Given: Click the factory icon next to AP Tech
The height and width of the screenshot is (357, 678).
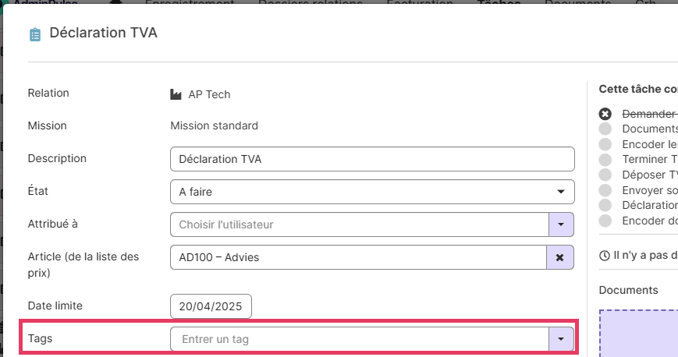Looking at the screenshot, I should [x=176, y=94].
